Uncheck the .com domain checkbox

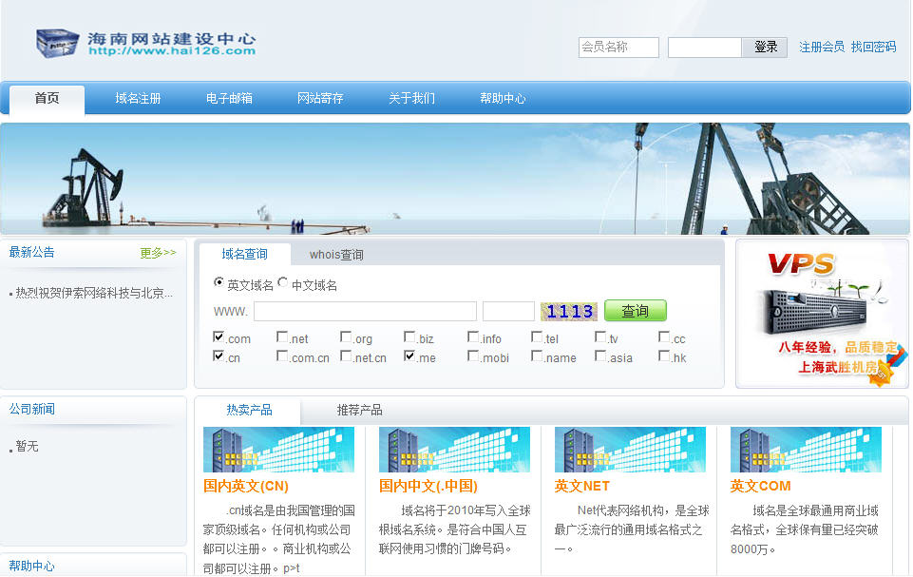click(x=219, y=337)
